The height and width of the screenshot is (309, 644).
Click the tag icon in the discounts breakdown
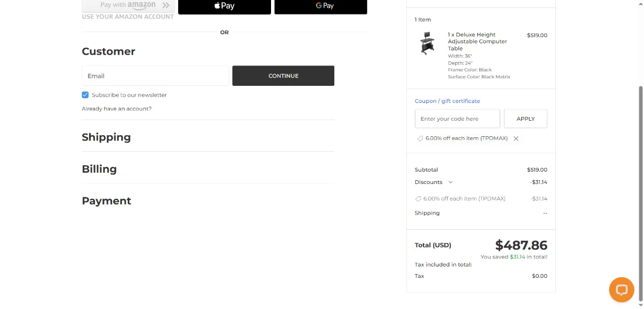pyautogui.click(x=418, y=198)
